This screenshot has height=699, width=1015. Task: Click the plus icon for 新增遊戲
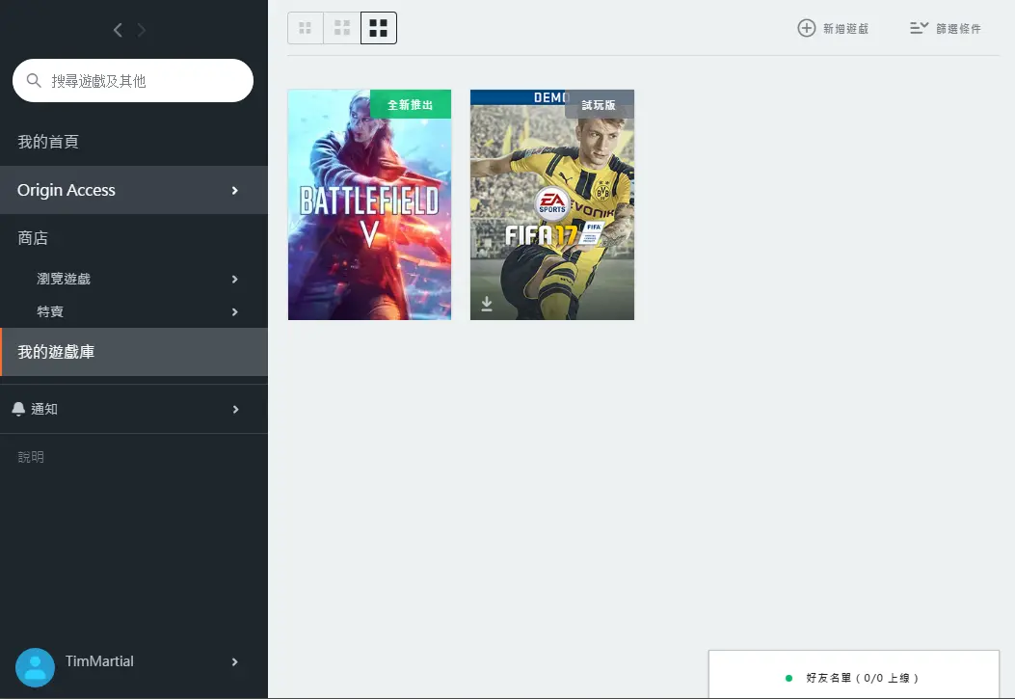coord(807,29)
